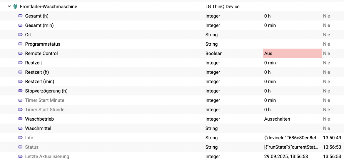This screenshot has width=344, height=161.
Task: Click the LG ThinQ Device type label
Action: click(x=222, y=6)
